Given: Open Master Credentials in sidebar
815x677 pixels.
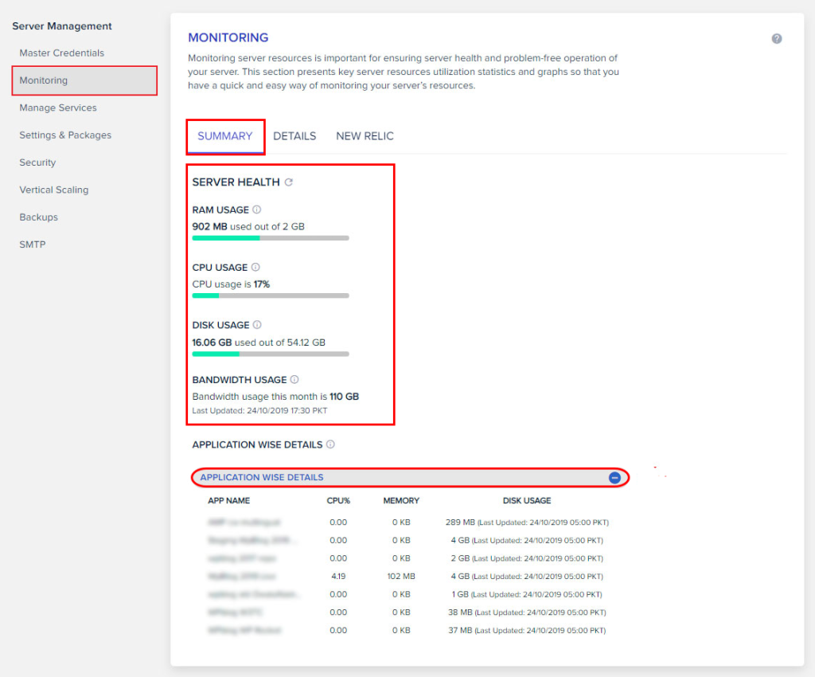Looking at the screenshot, I should [x=62, y=53].
